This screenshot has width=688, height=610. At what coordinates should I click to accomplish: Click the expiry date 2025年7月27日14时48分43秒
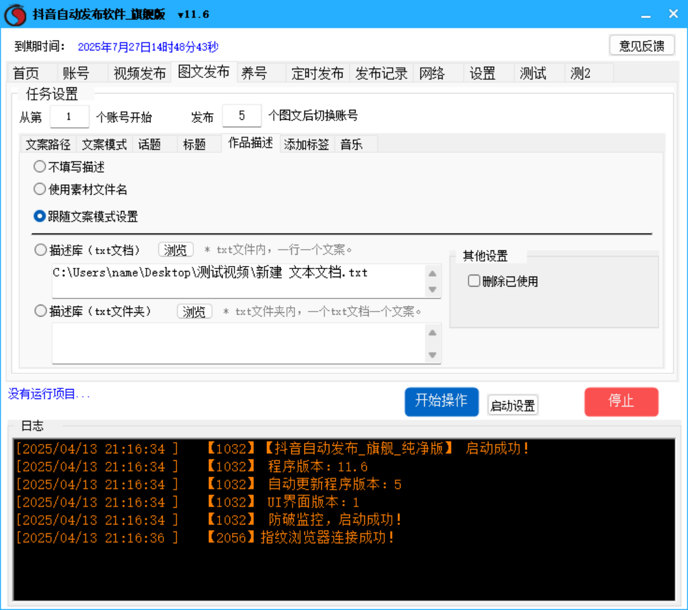click(148, 47)
